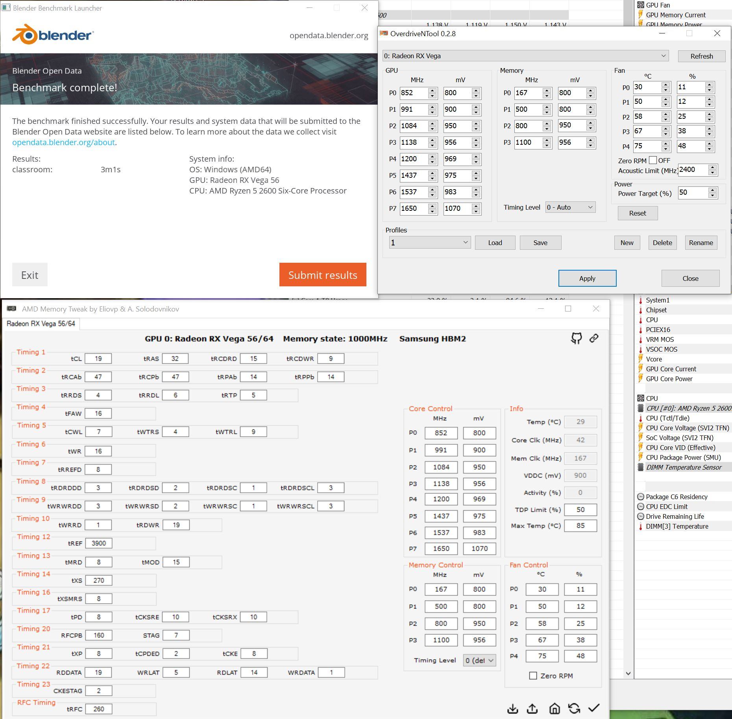This screenshot has width=732, height=719.
Task: Click the download arrow icon in AMD Memory Tweak
Action: (x=512, y=709)
